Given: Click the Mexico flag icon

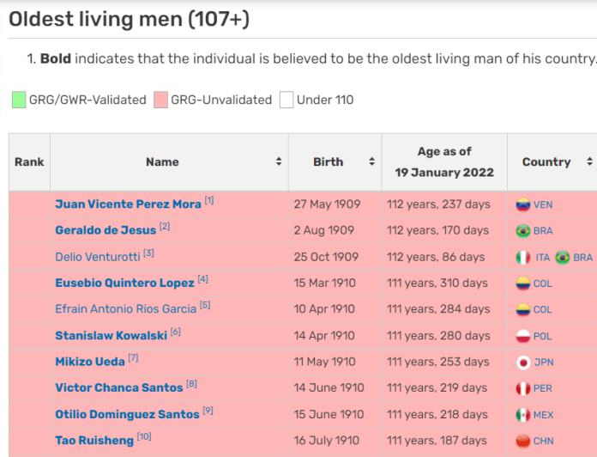Looking at the screenshot, I should point(522,415).
